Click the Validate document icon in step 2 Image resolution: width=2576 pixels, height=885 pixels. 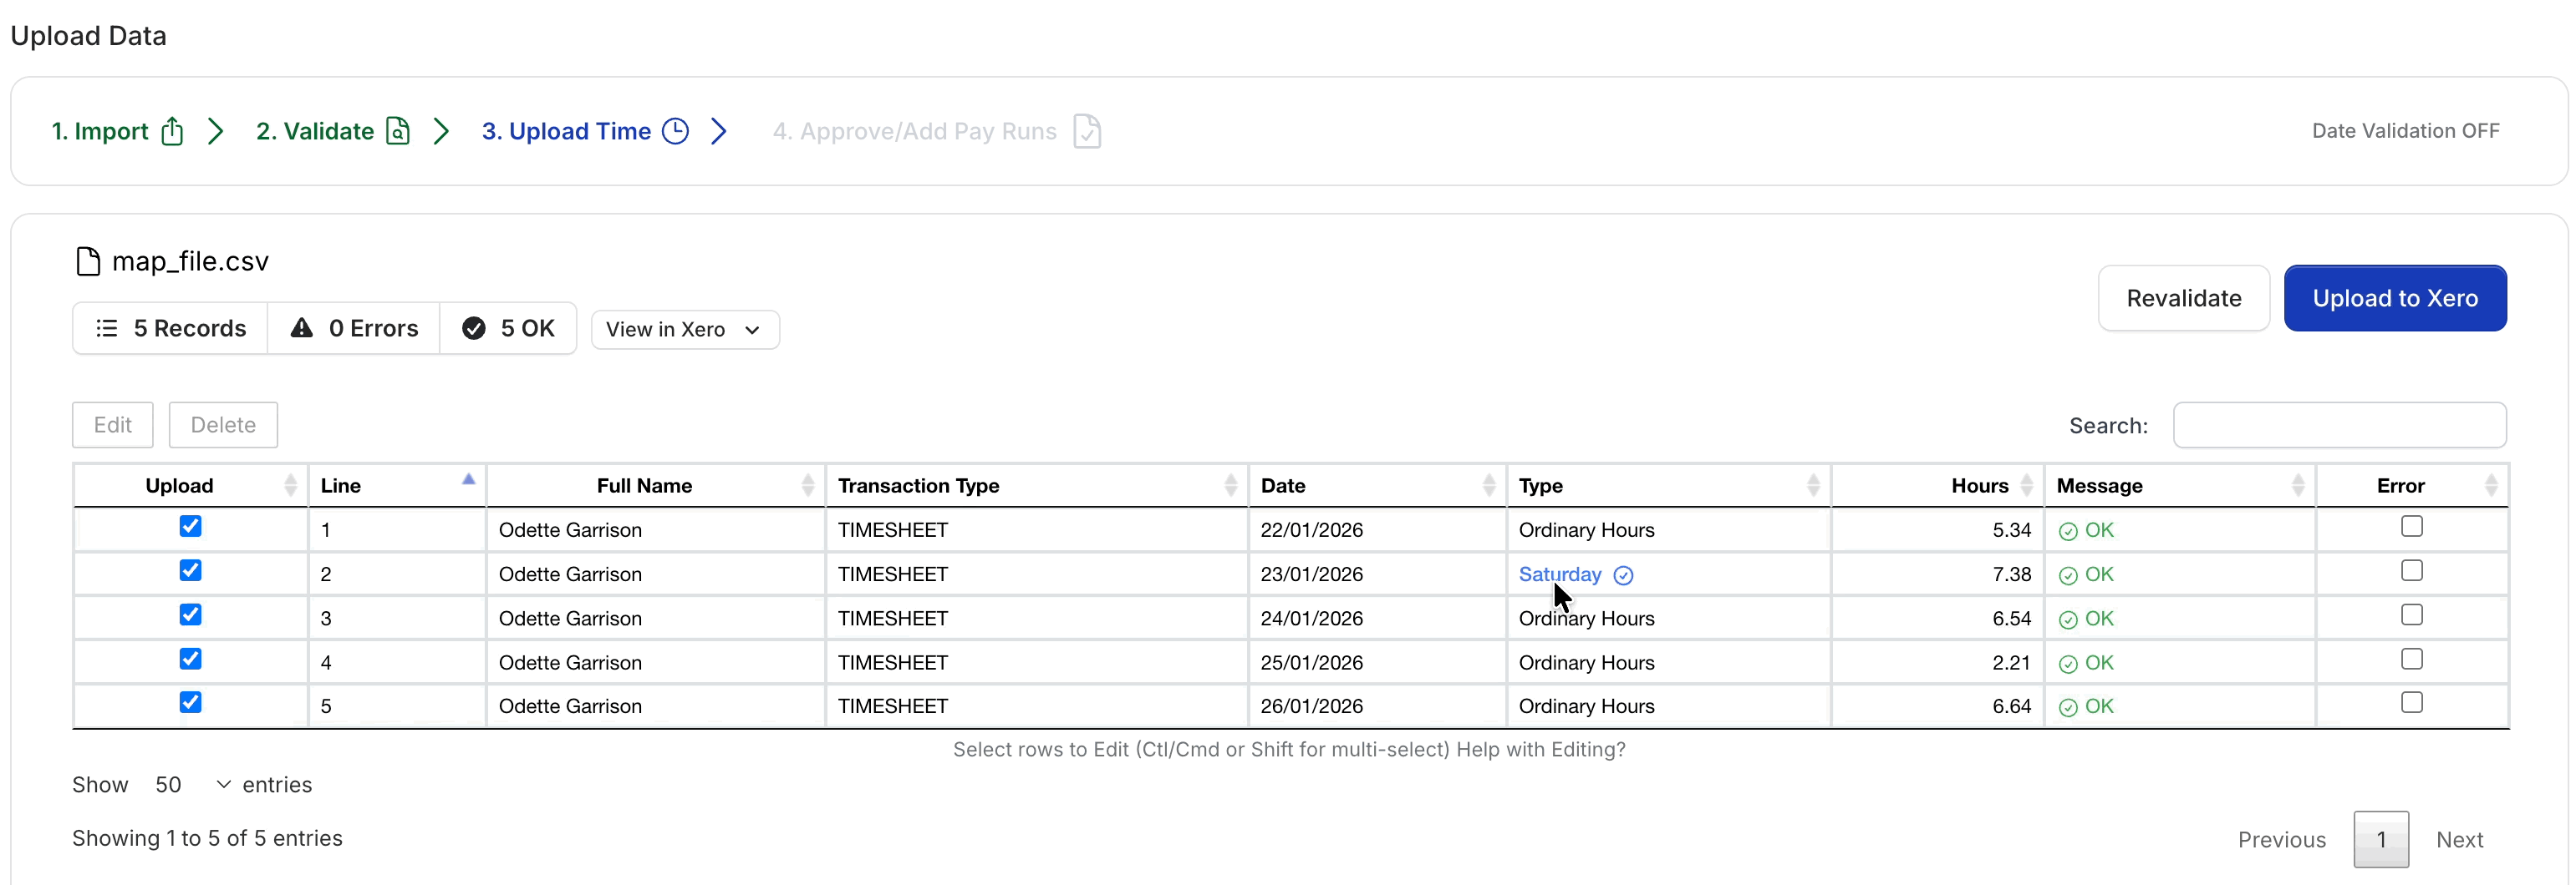click(398, 131)
